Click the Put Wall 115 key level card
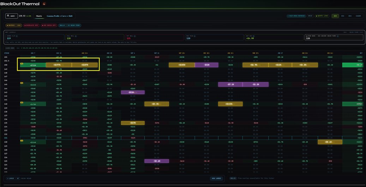This screenshot has height=187, width=366. 154,37
